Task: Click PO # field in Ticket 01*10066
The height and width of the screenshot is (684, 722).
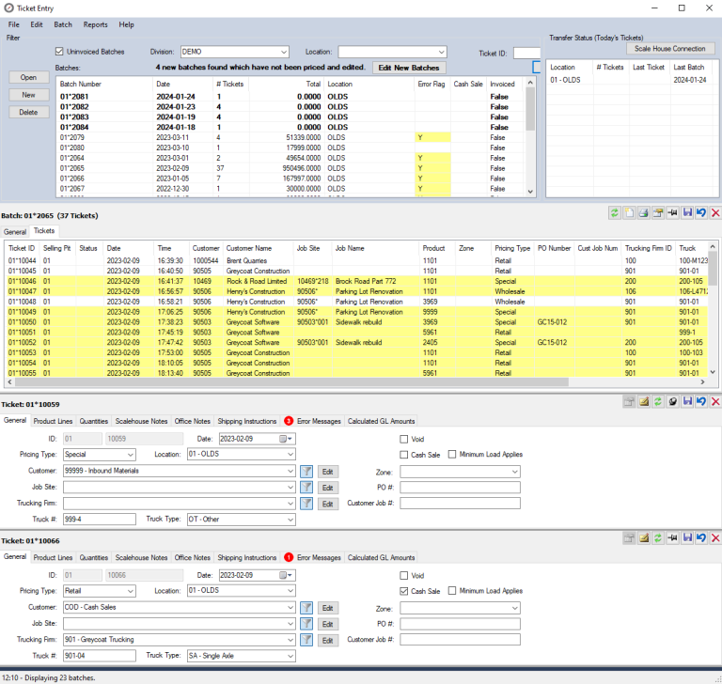Action: pyautogui.click(x=460, y=624)
